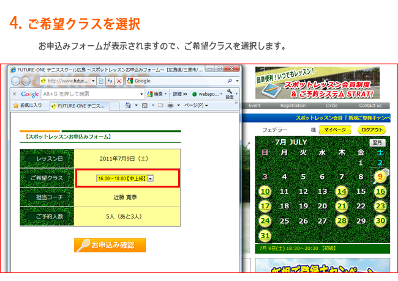Image resolution: width=398 pixels, height=281 pixels.
Task: Select the FUTURE-ONE Tennis browser tab
Action: [78, 106]
